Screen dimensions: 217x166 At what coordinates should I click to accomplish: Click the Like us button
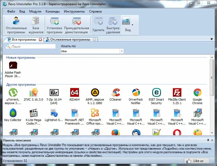(x=197, y=161)
